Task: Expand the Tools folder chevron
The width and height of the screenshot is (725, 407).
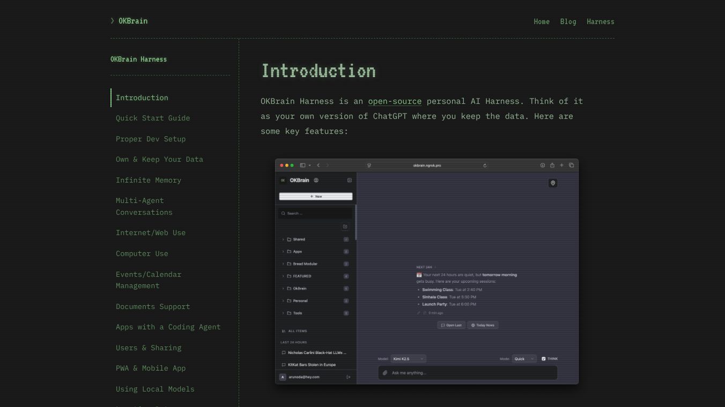Action: click(283, 313)
